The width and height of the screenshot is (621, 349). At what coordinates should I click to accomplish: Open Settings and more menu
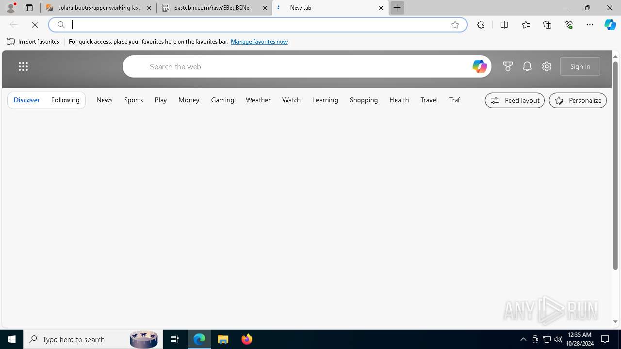pos(590,25)
